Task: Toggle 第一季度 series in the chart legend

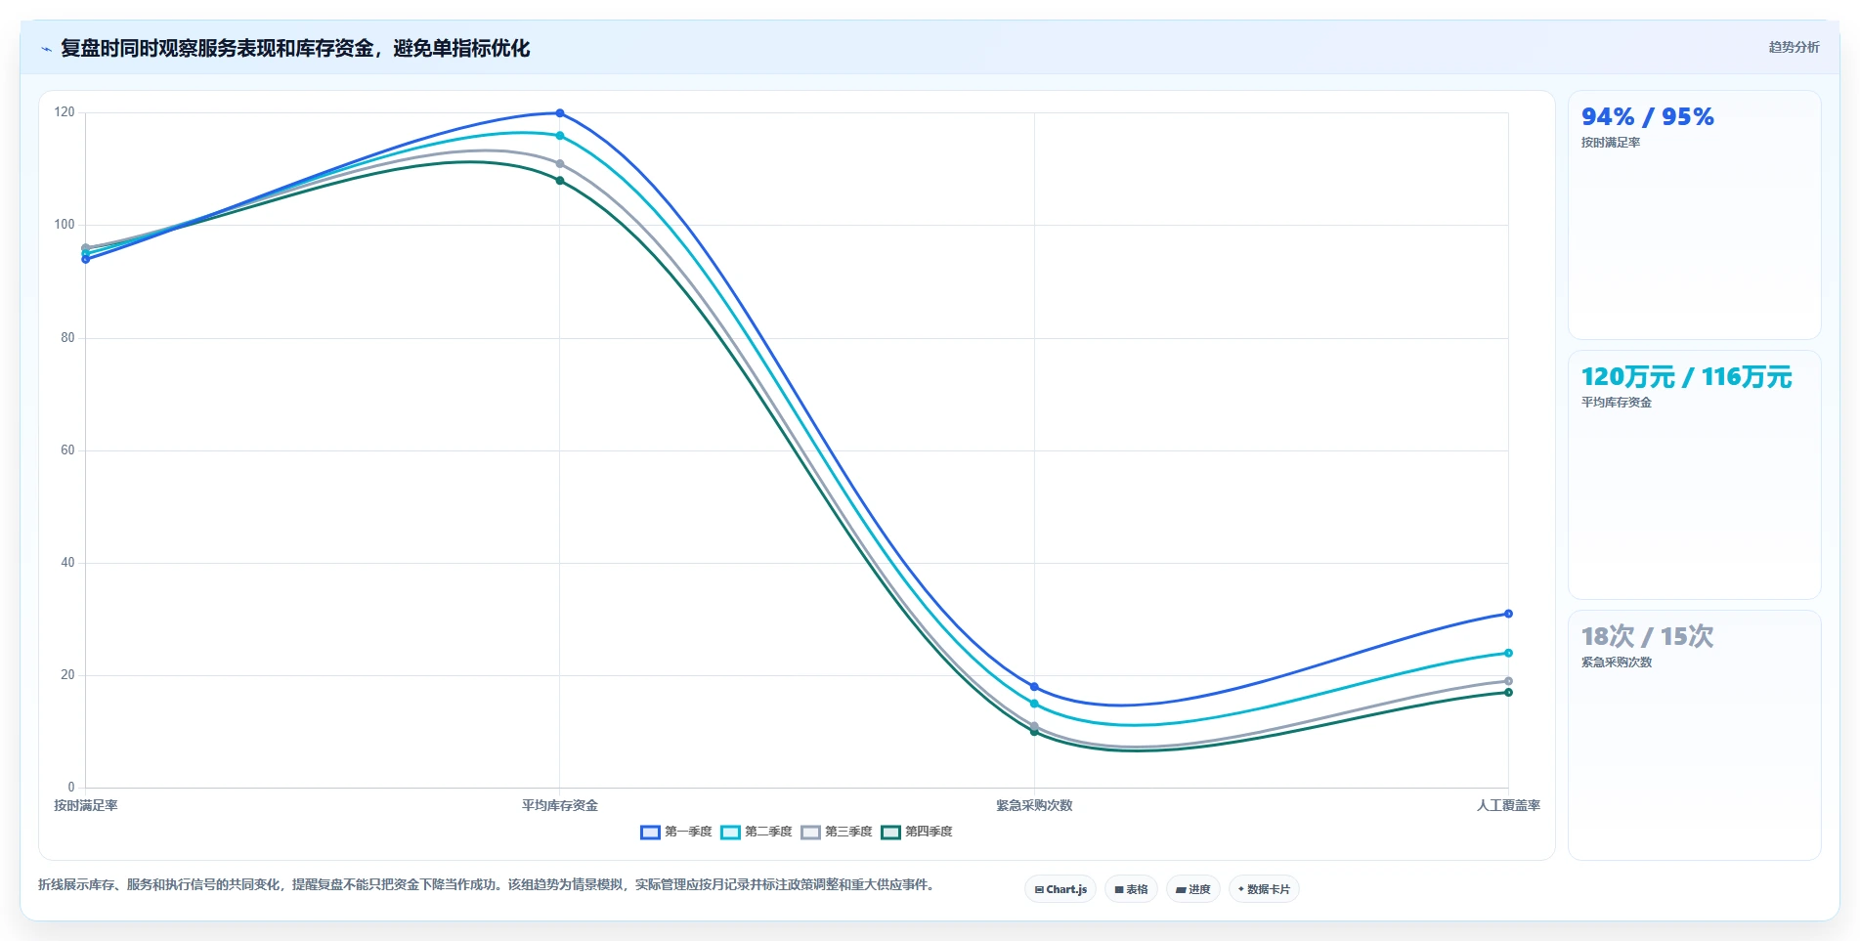Action: [676, 832]
